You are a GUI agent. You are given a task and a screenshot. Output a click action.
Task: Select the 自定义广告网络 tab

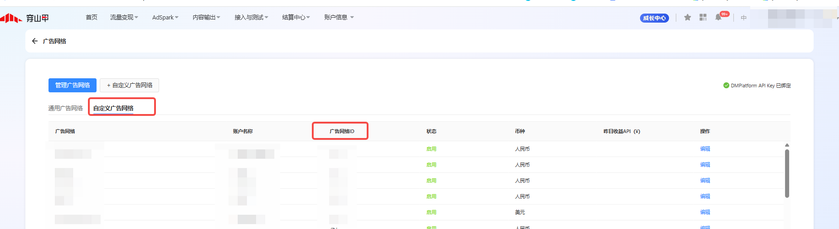pyautogui.click(x=113, y=108)
